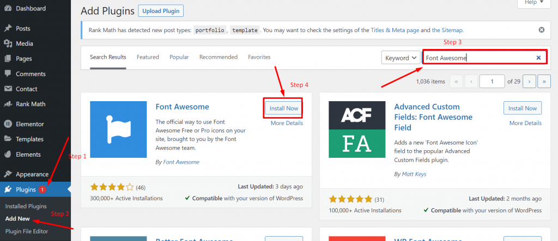Switch to Search Results tab
This screenshot has width=558, height=241.
coord(108,57)
